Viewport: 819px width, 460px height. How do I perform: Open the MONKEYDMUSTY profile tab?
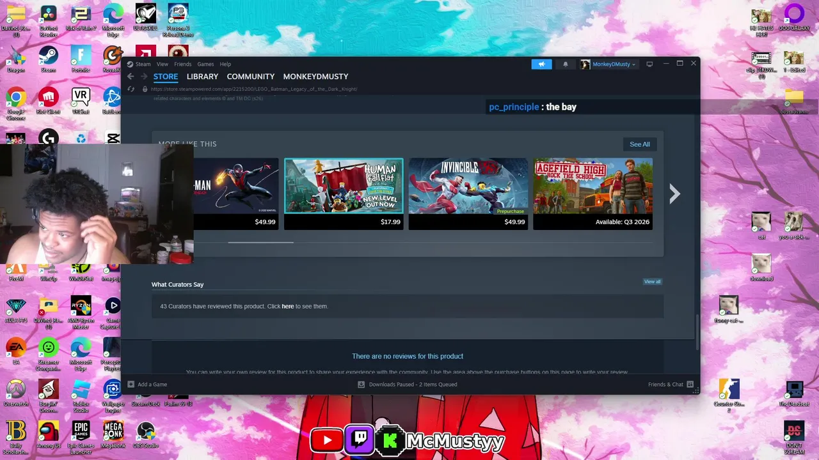315,77
